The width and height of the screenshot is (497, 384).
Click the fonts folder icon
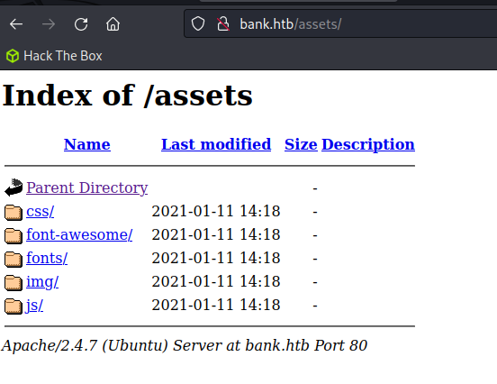click(14, 259)
